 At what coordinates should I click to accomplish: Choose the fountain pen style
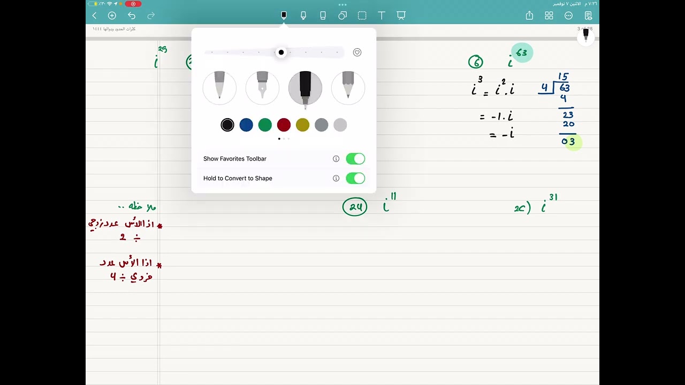pos(262,88)
